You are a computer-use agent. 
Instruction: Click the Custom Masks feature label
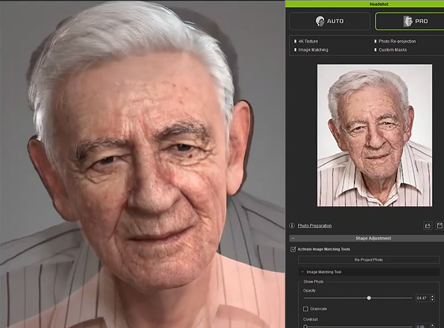point(393,50)
